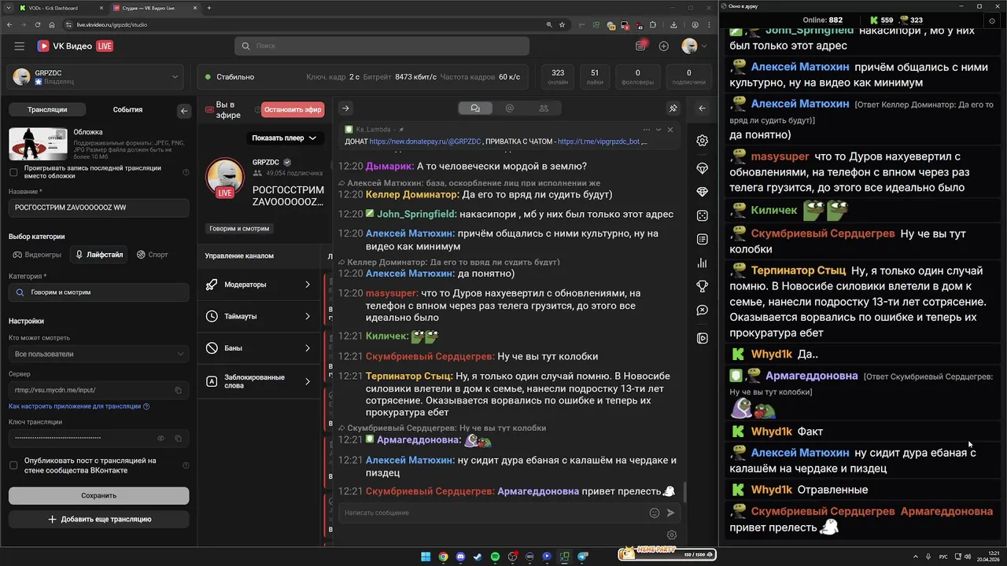
Task: Open Discord from the taskbar
Action: (x=460, y=557)
